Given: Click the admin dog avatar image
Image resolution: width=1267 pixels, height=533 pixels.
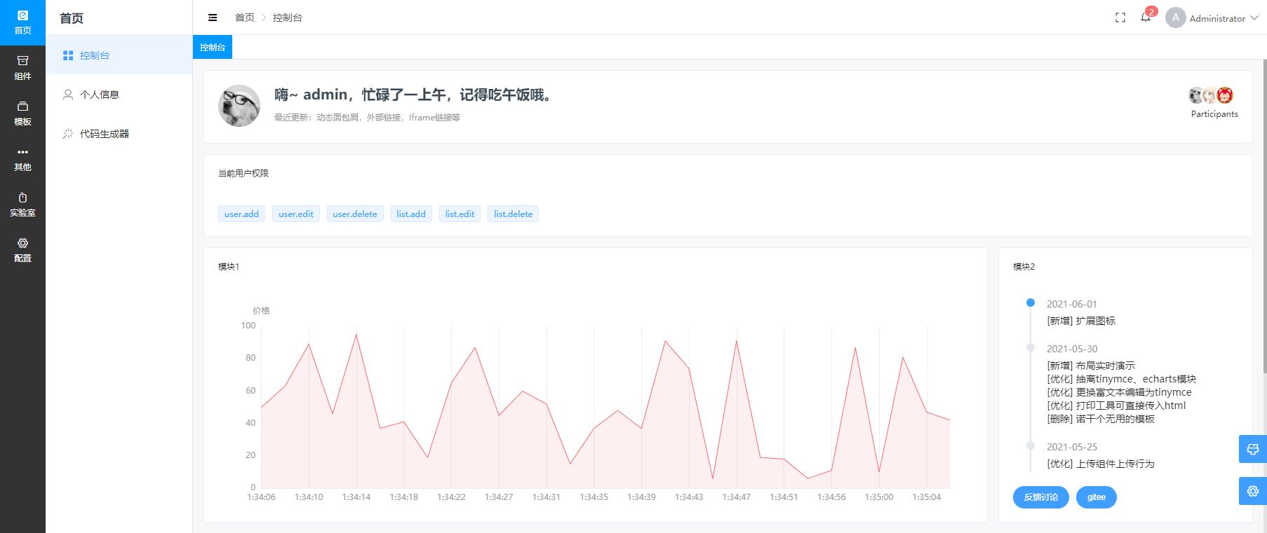Looking at the screenshot, I should click(x=239, y=106).
